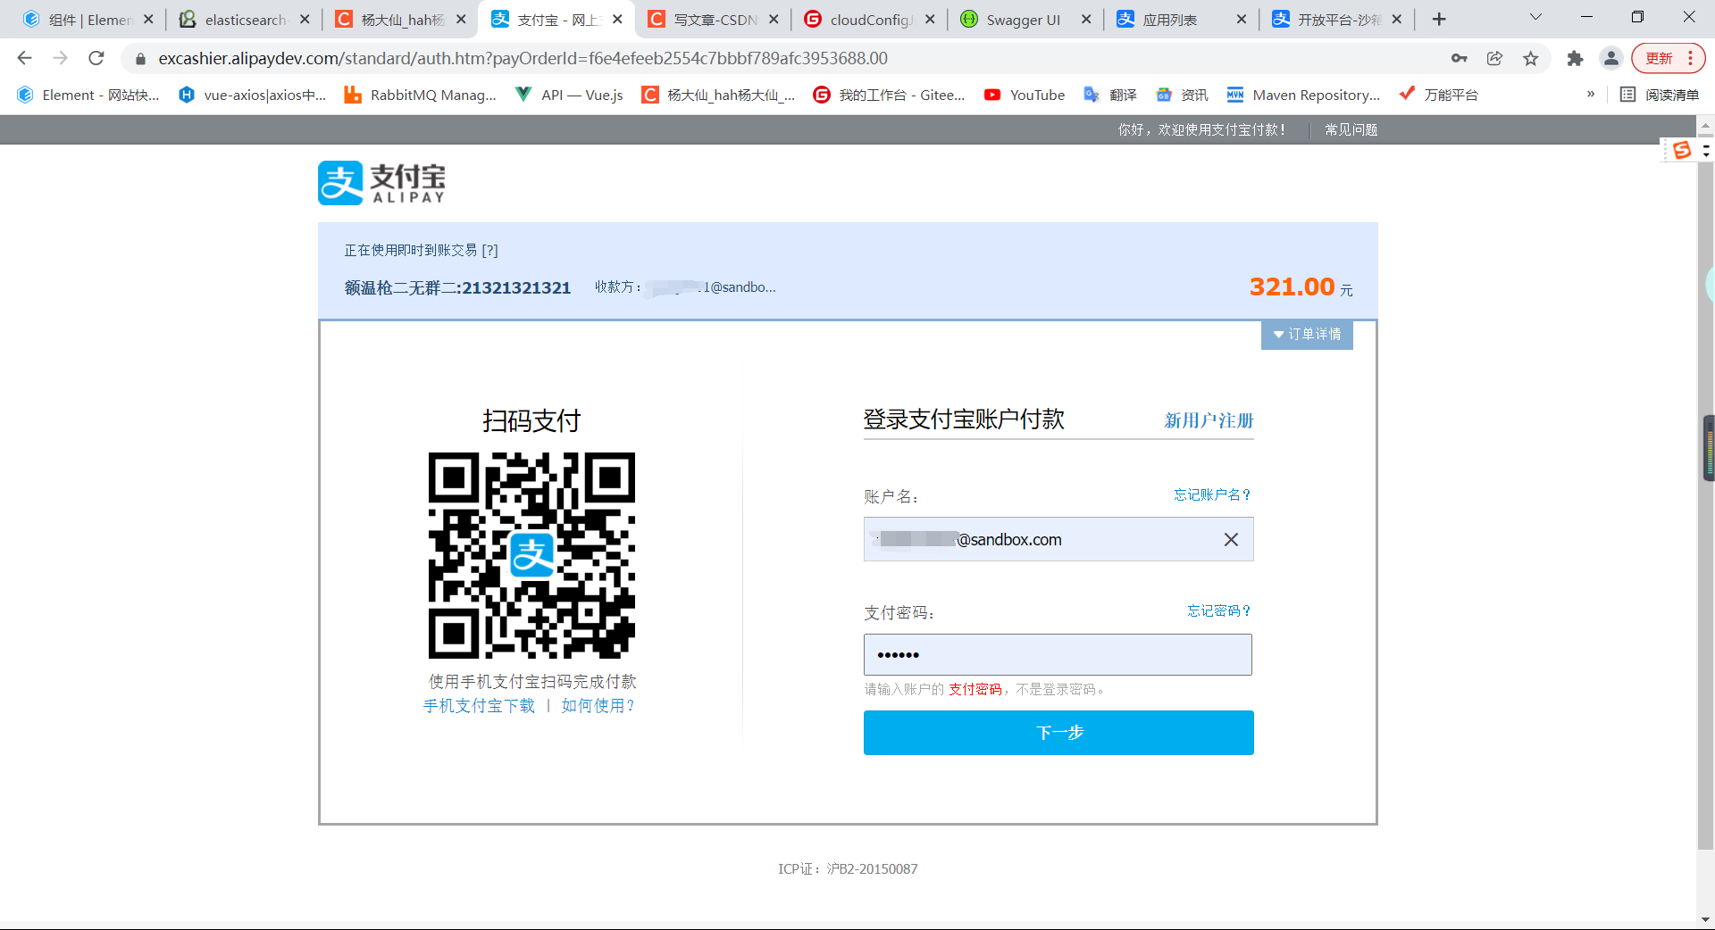Open saved passwords key icon
1715x930 pixels.
[1460, 58]
